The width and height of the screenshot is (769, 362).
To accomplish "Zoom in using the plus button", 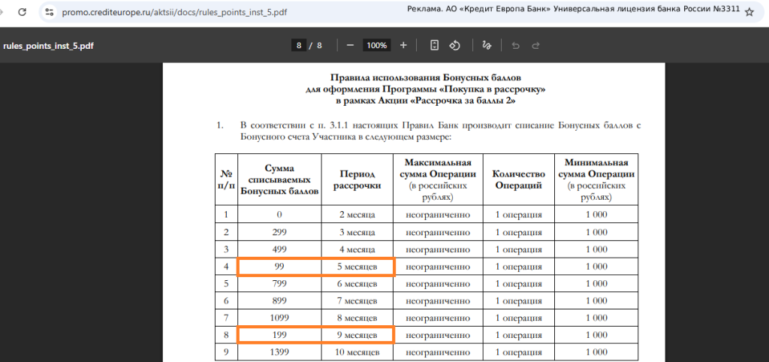I will [x=403, y=45].
